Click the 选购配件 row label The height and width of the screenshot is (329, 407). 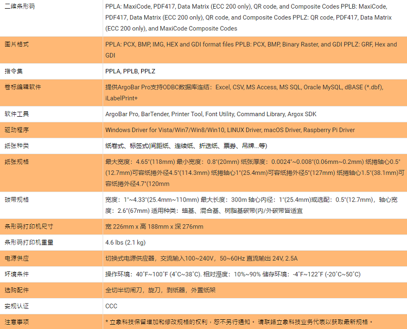tap(17, 290)
